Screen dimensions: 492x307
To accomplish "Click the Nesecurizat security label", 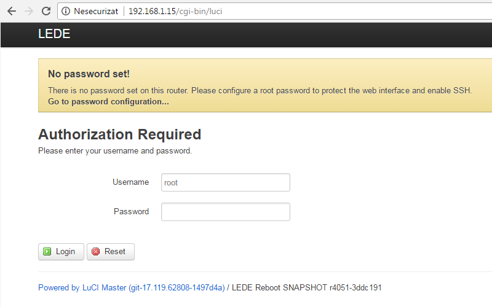I will coord(96,11).
